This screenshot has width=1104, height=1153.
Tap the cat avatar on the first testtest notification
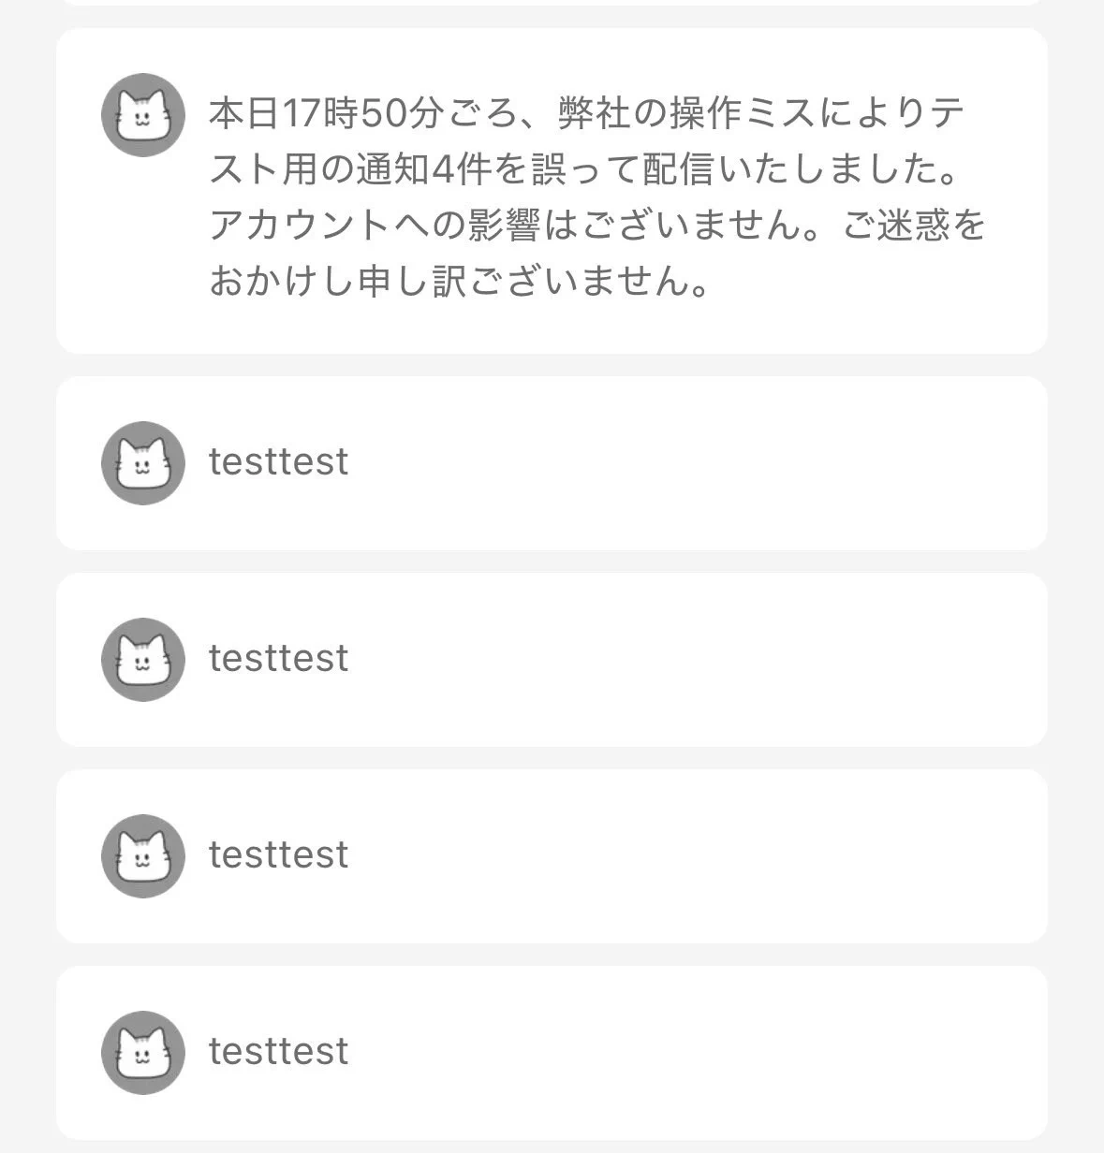(x=142, y=463)
